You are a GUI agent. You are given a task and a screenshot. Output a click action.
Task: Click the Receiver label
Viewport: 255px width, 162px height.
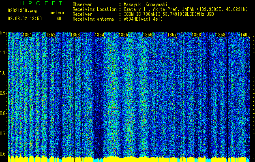point(82,14)
